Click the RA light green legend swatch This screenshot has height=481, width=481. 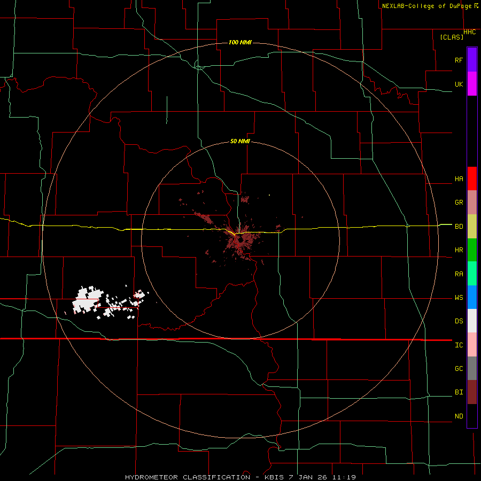point(472,274)
